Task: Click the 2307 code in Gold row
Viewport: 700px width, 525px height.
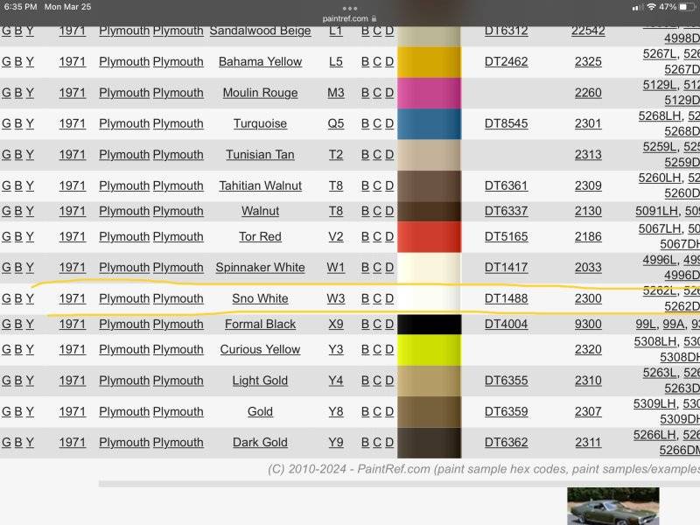Action: pyautogui.click(x=588, y=411)
